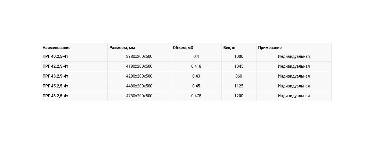Select the ПРГ 48.2,5-4т row name
This screenshot has width=373, height=143.
tap(56, 96)
